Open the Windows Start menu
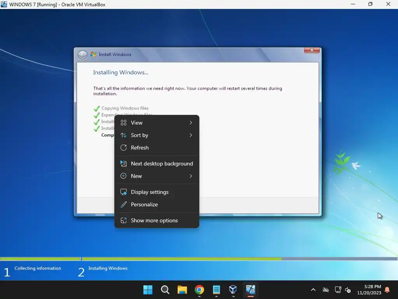The image size is (398, 299). pyautogui.click(x=148, y=290)
